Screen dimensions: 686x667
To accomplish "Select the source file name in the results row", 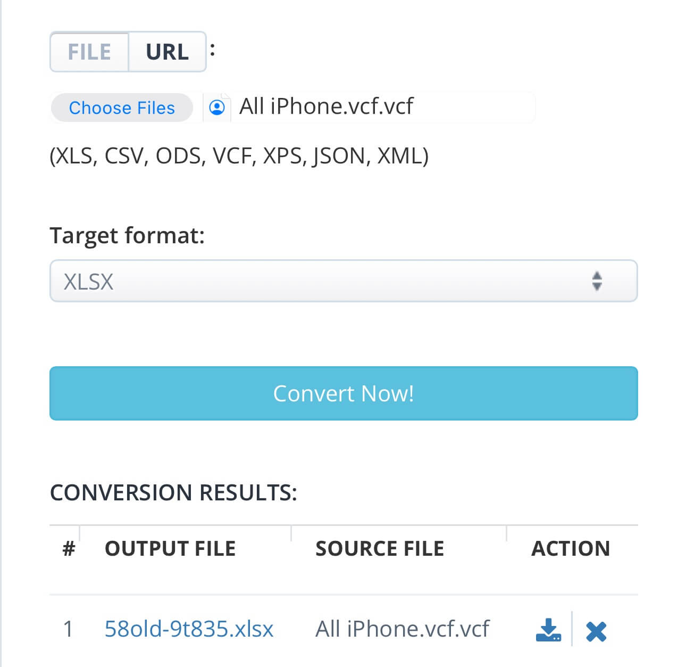I will click(x=402, y=629).
